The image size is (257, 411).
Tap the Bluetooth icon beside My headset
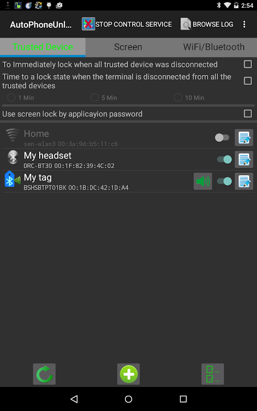pyautogui.click(x=13, y=157)
